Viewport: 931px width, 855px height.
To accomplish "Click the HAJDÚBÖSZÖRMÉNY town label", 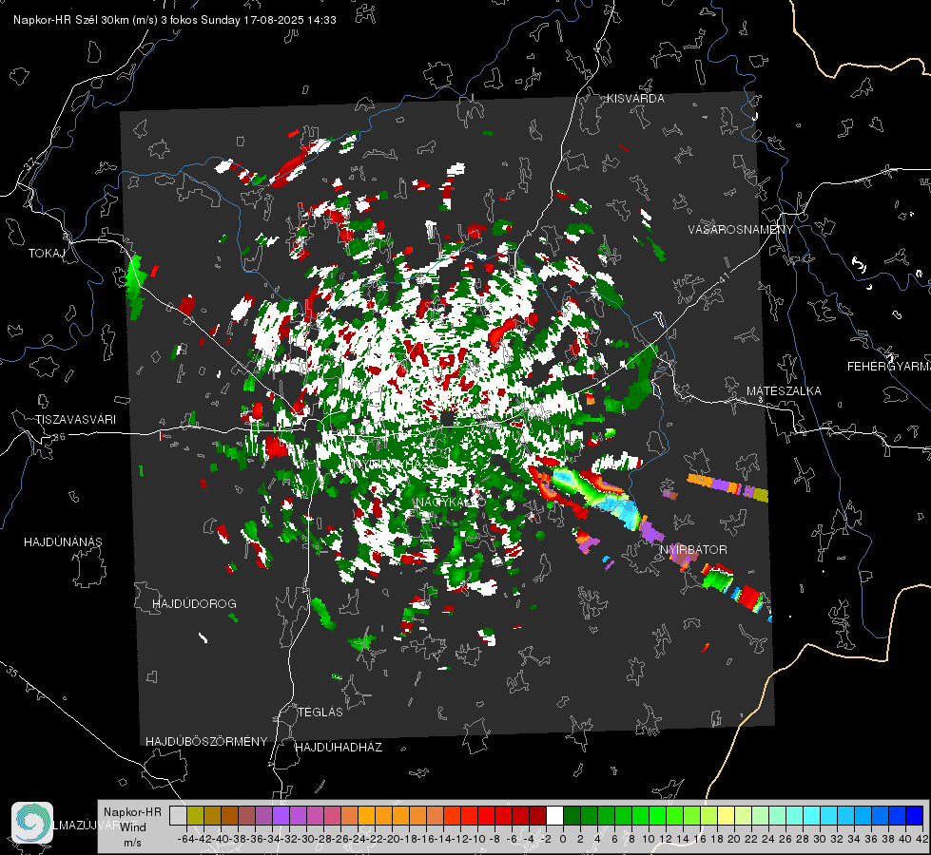I will click(x=206, y=741).
